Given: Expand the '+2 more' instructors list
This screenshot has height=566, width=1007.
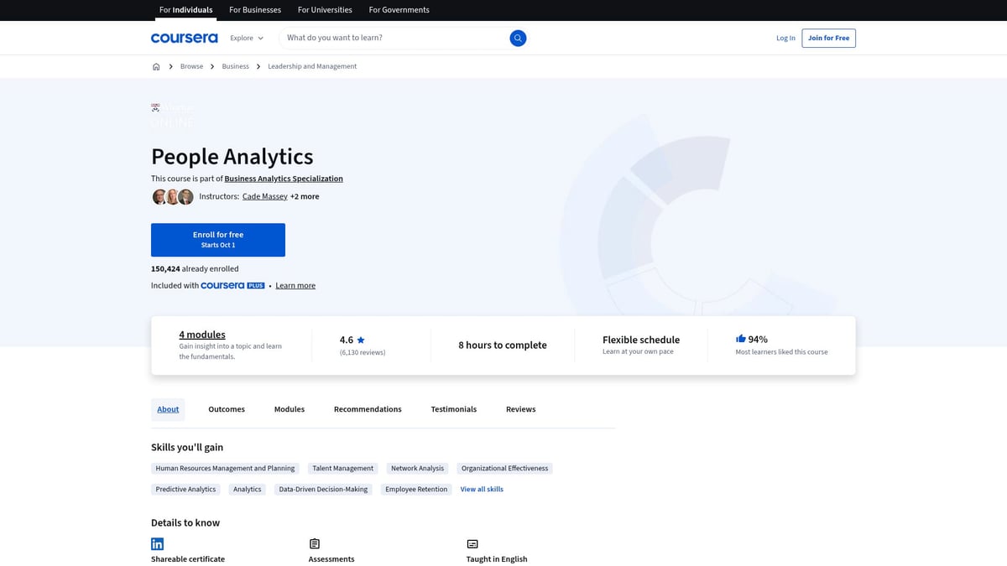Looking at the screenshot, I should 305,196.
